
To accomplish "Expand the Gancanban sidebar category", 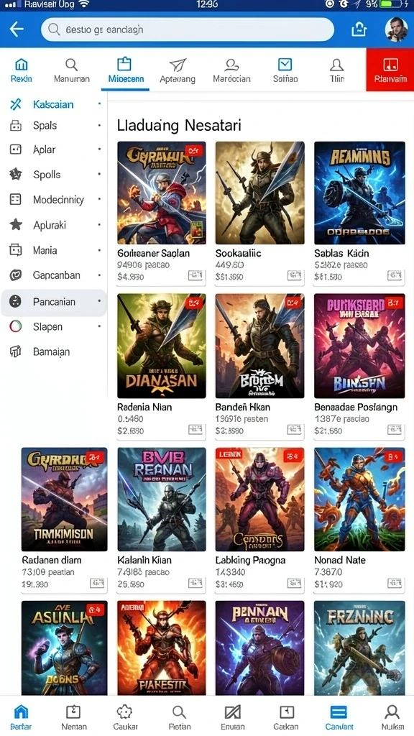I will coord(54,275).
